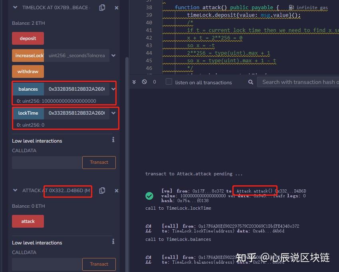
Task: Expand the balances result dropdown
Action: point(114,89)
